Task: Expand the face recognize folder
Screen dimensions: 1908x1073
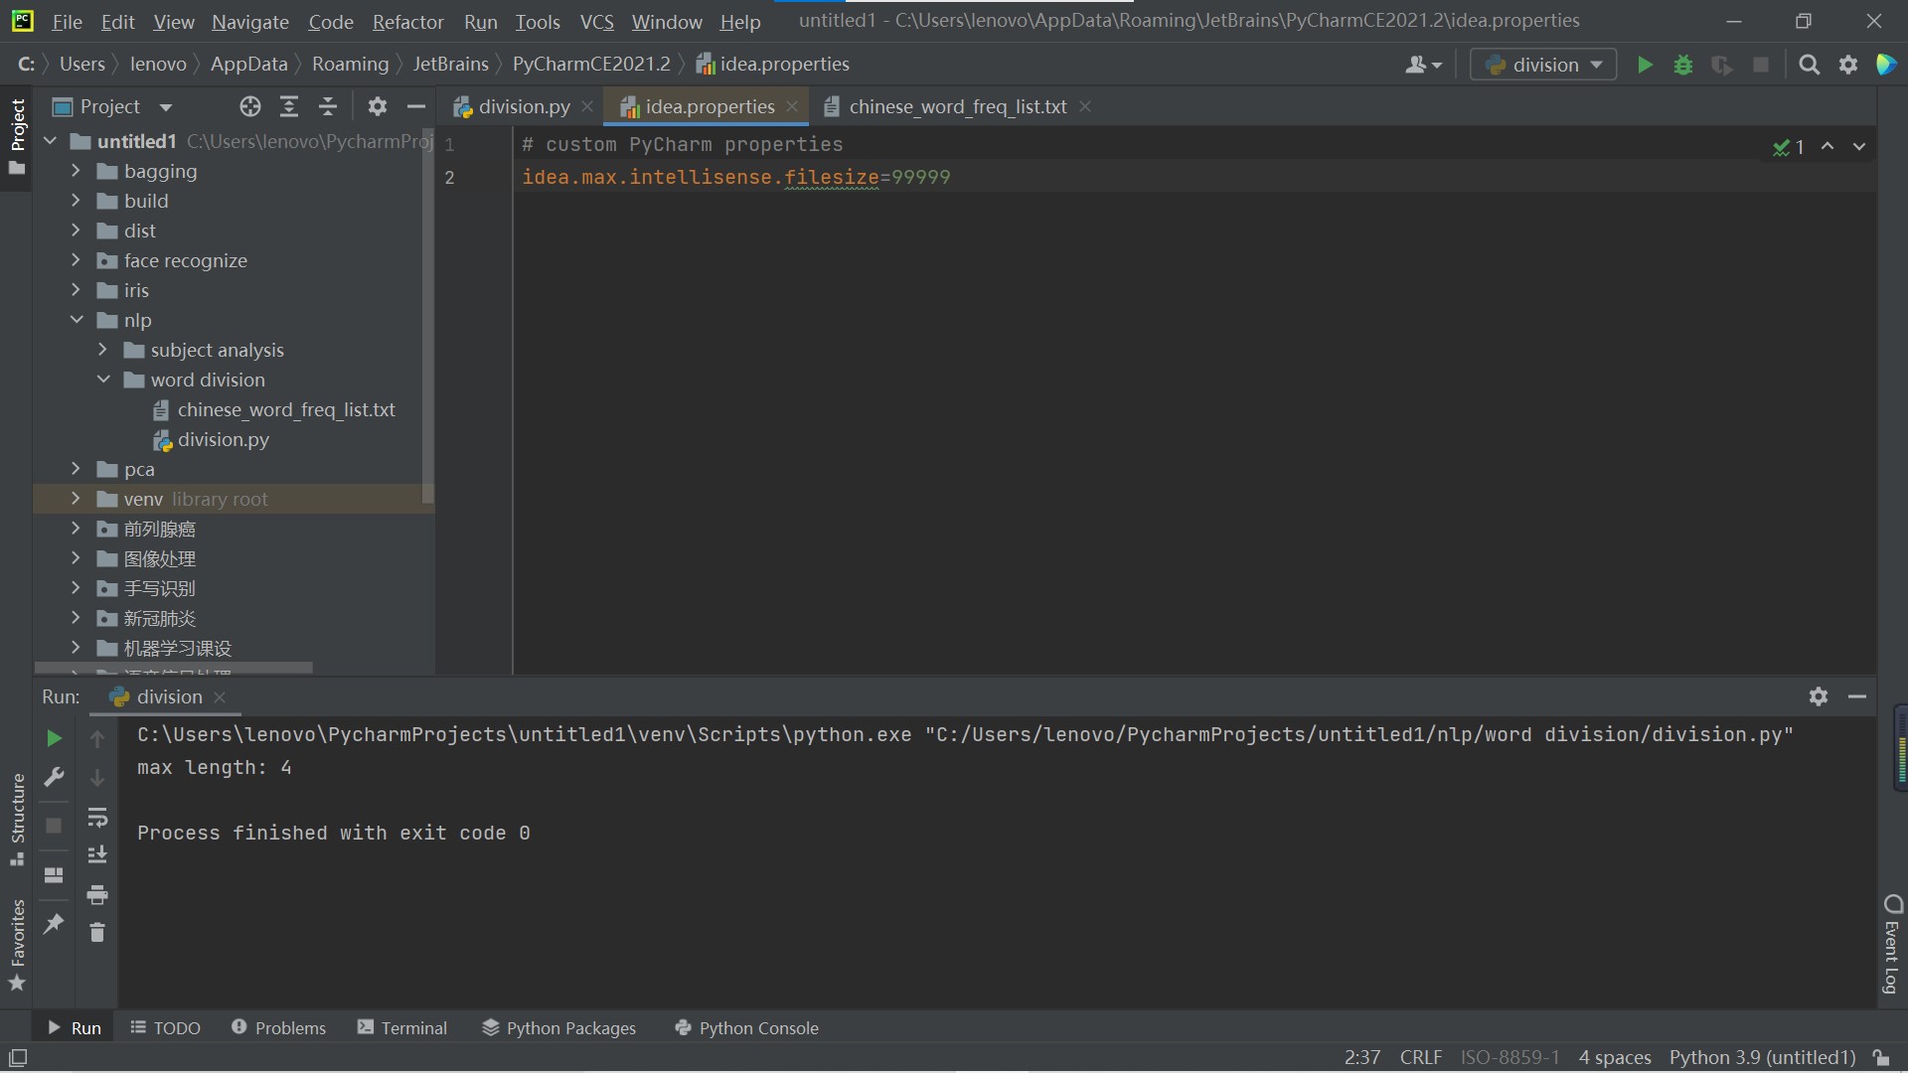Action: 76,260
